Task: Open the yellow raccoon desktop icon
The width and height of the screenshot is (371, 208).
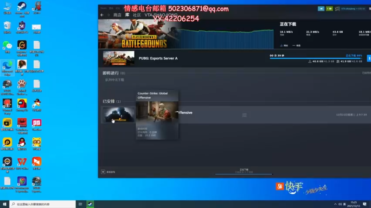Action: coord(37,144)
